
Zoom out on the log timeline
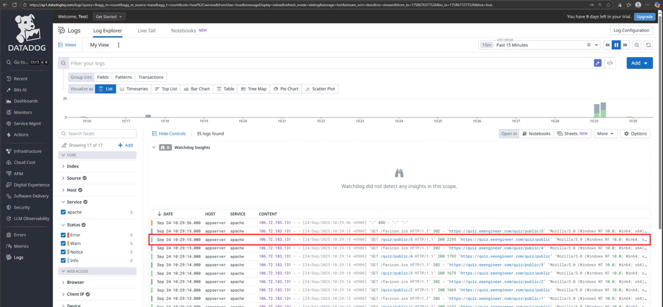[x=637, y=45]
